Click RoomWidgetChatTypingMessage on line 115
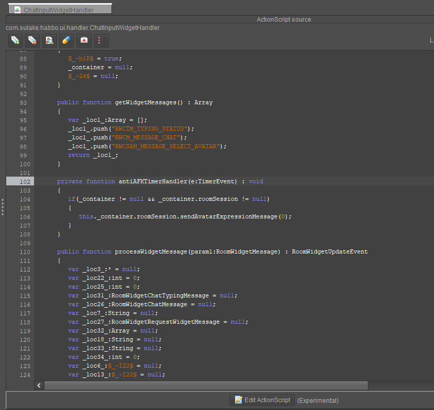The image size is (434, 410). [160, 295]
